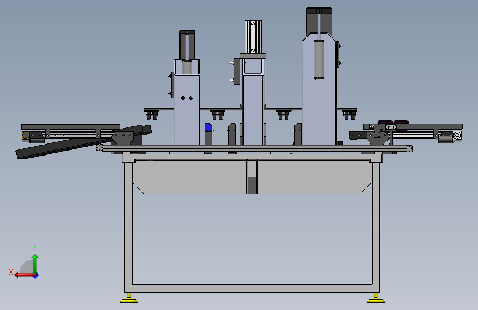
Task: Select the angled black chute on the left
Action: point(84,142)
